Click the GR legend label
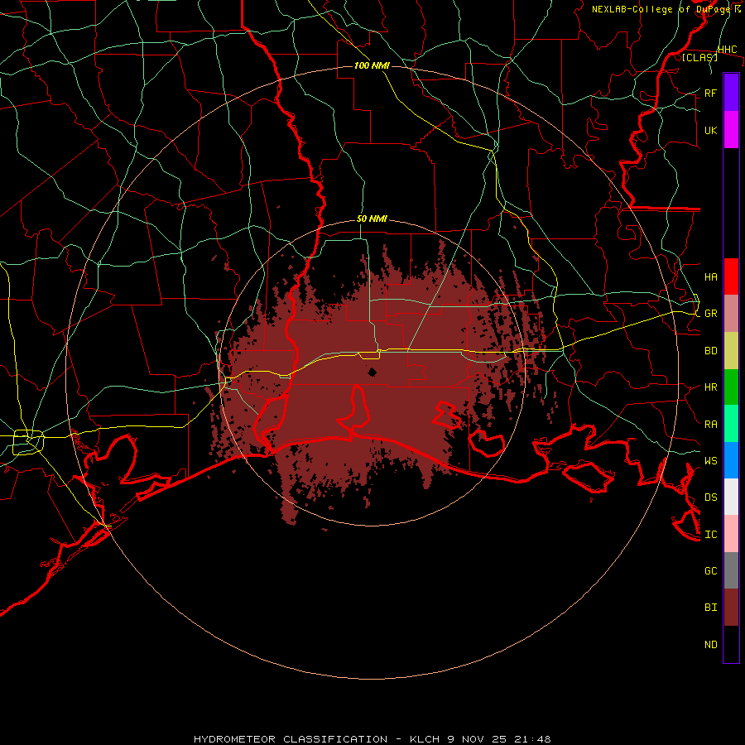 [x=710, y=314]
